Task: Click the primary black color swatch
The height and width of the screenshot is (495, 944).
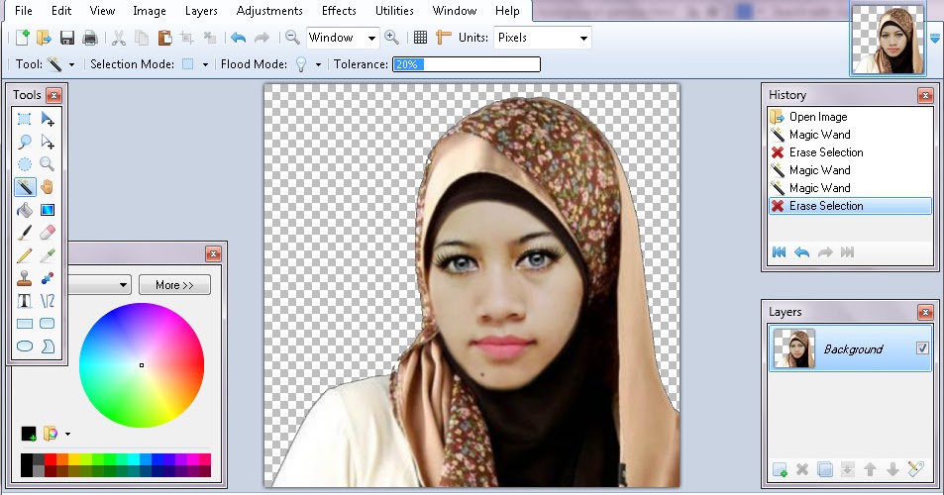Action: point(28,433)
